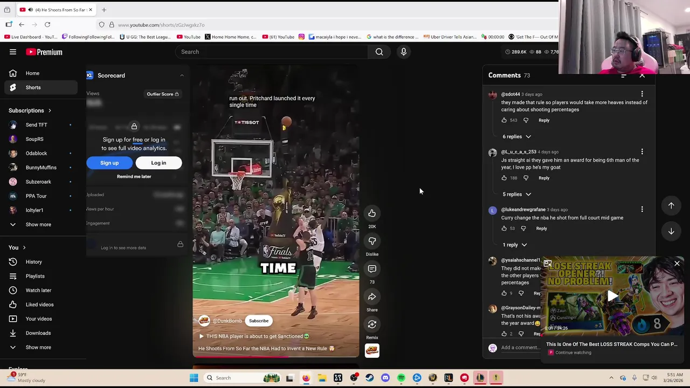This screenshot has width=690, height=388.
Task: Open Spotify from the taskbar
Action: click(401, 378)
